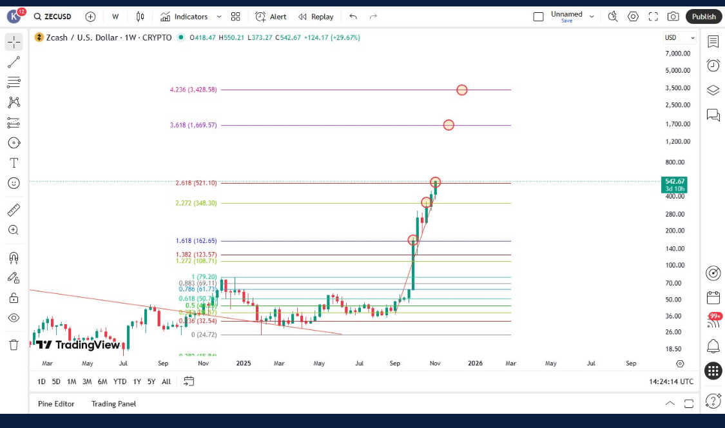Select the YTD time range
The height and width of the screenshot is (428, 725).
click(x=120, y=382)
